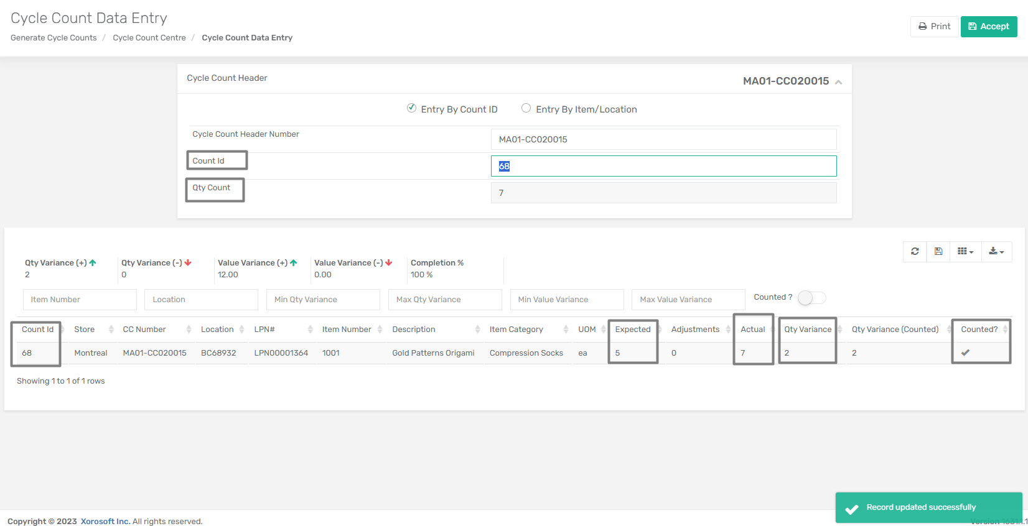Sort by LPN# column
1028x526 pixels.
(x=283, y=330)
